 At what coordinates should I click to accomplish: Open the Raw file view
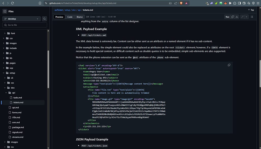227,17
